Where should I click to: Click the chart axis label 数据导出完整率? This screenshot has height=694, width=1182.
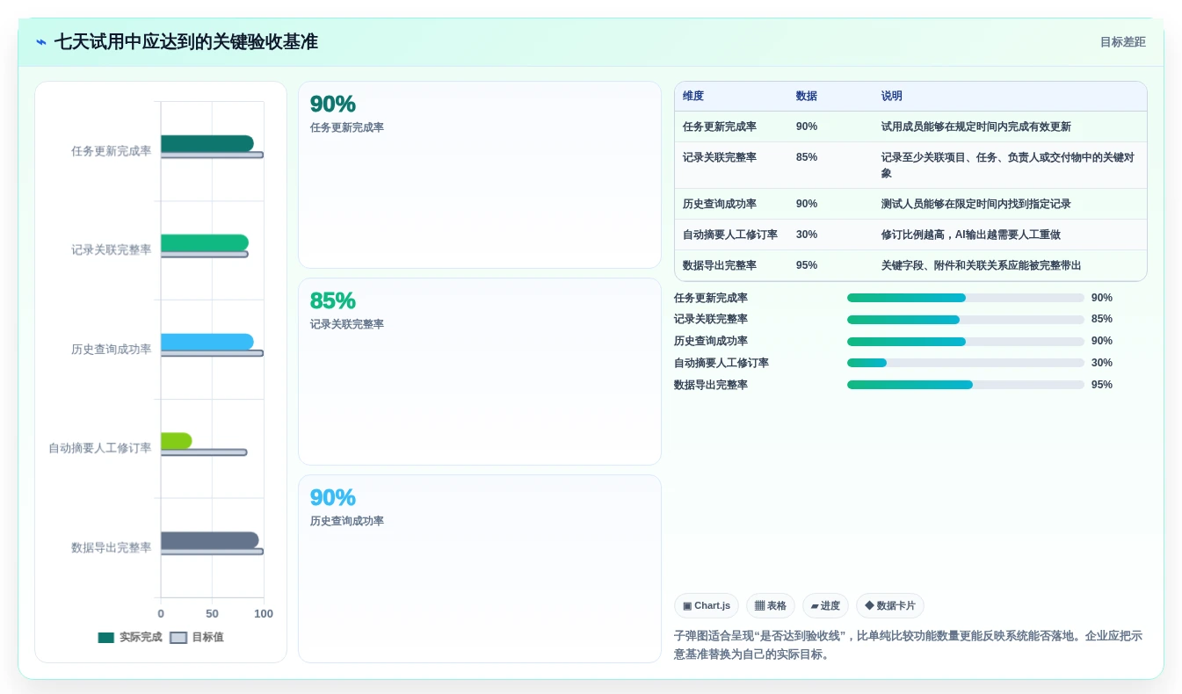click(x=112, y=547)
